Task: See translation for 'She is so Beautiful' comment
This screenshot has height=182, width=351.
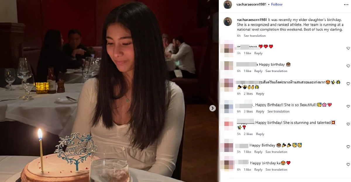Action: 278,111
